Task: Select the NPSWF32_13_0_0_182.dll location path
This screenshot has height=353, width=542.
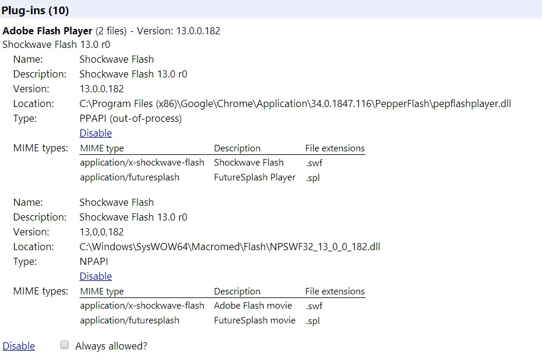Action: (x=230, y=247)
